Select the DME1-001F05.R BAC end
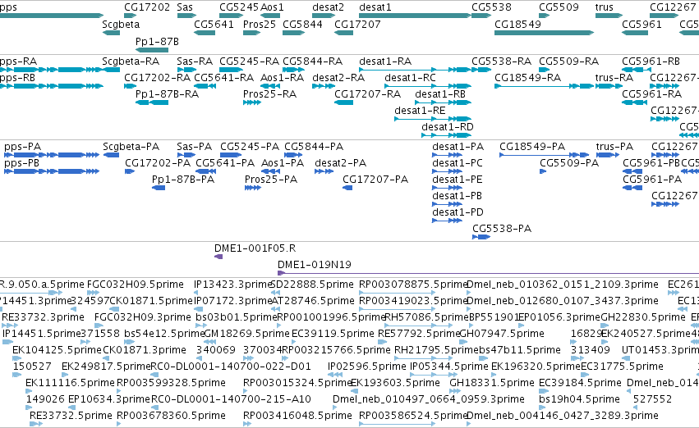The width and height of the screenshot is (699, 428). (x=218, y=257)
